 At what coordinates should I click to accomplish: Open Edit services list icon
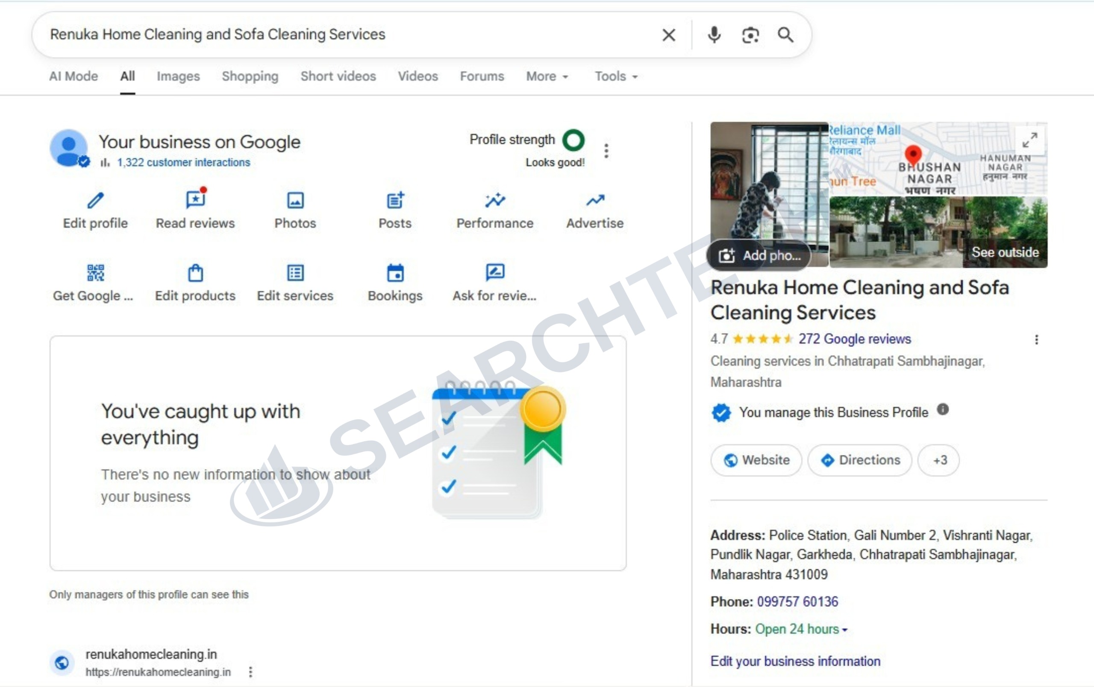295,273
